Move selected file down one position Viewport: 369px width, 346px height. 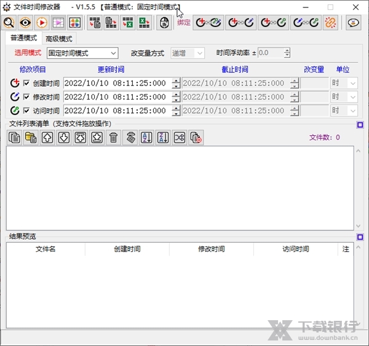pyautogui.click(x=64, y=138)
